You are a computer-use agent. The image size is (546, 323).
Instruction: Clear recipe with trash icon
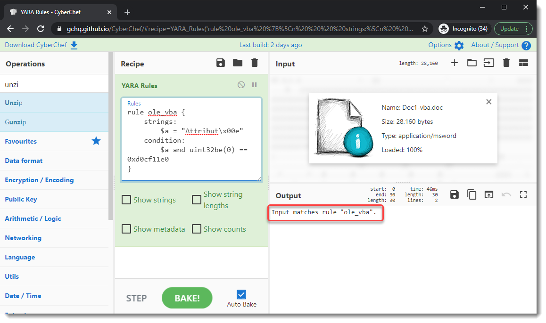click(255, 63)
